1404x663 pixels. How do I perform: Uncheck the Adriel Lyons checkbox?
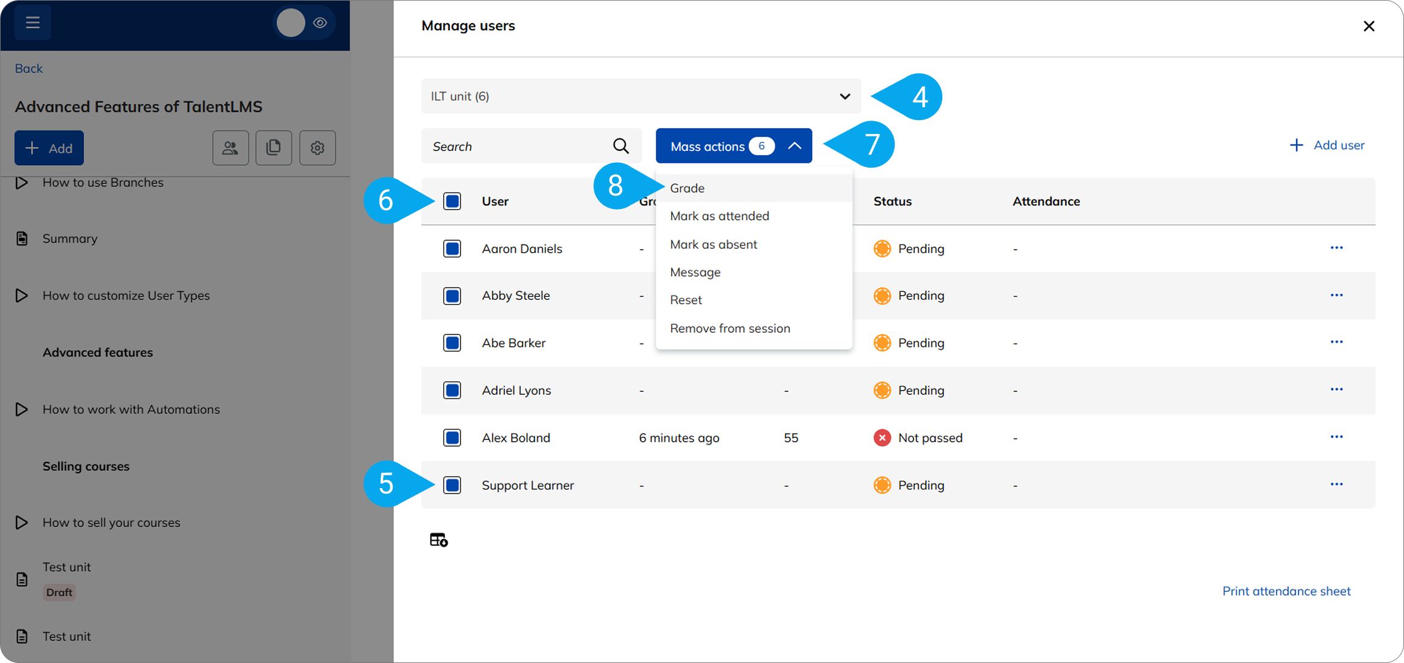tap(452, 391)
